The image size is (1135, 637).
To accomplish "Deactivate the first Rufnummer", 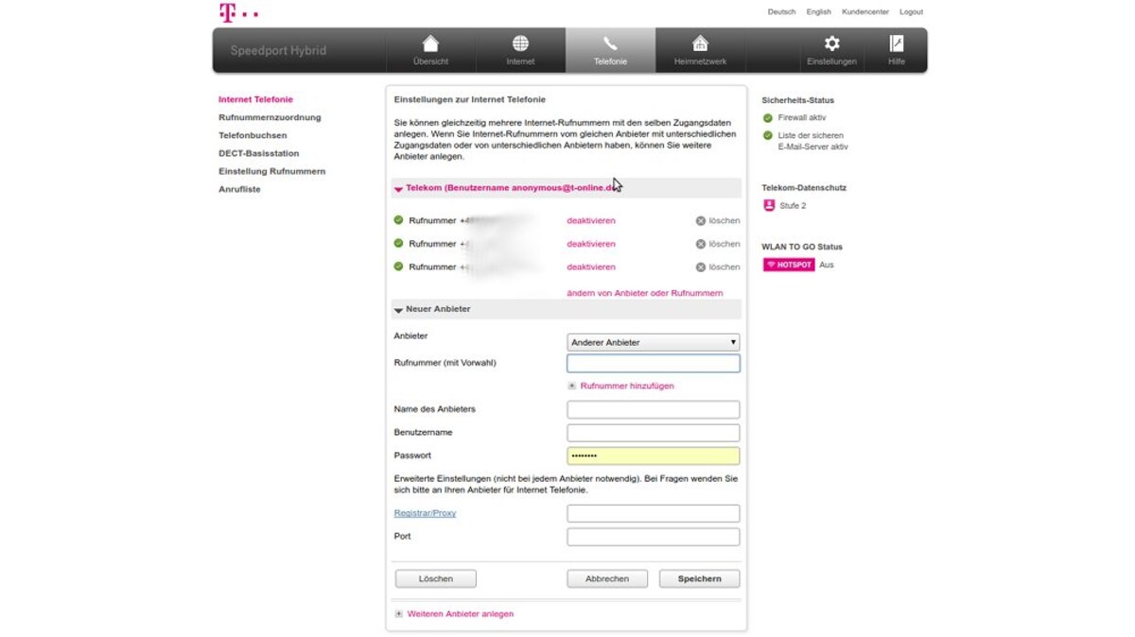I will point(591,220).
